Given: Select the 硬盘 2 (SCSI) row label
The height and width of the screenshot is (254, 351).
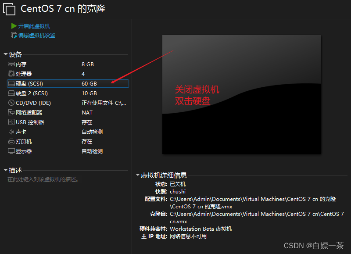Looking at the screenshot, I should (32, 93).
